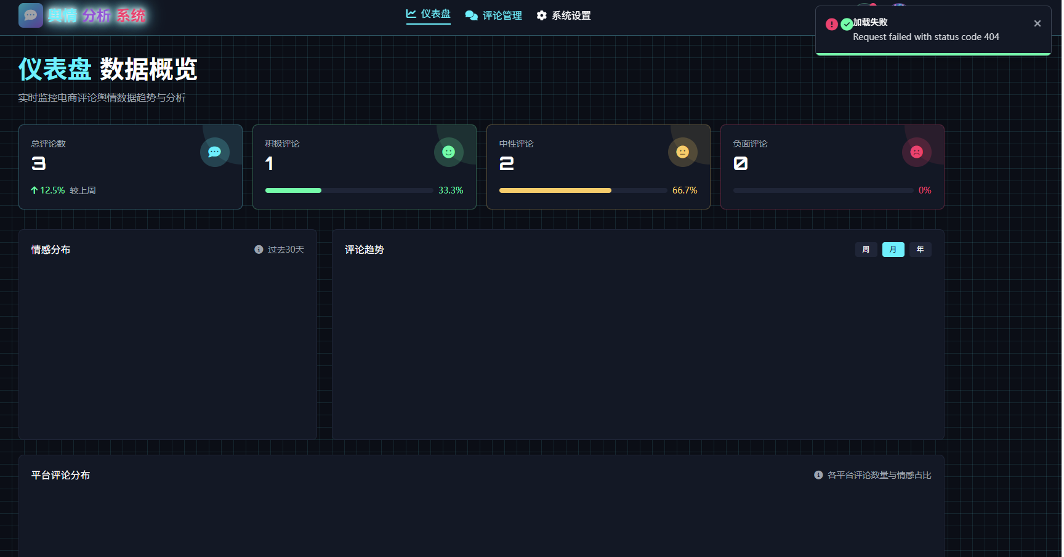Dismiss the 加载失败 error notification
1064x557 pixels.
click(1038, 23)
